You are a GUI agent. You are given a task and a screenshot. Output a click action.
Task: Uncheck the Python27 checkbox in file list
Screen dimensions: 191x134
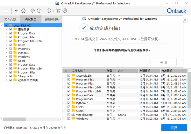click(69, 103)
